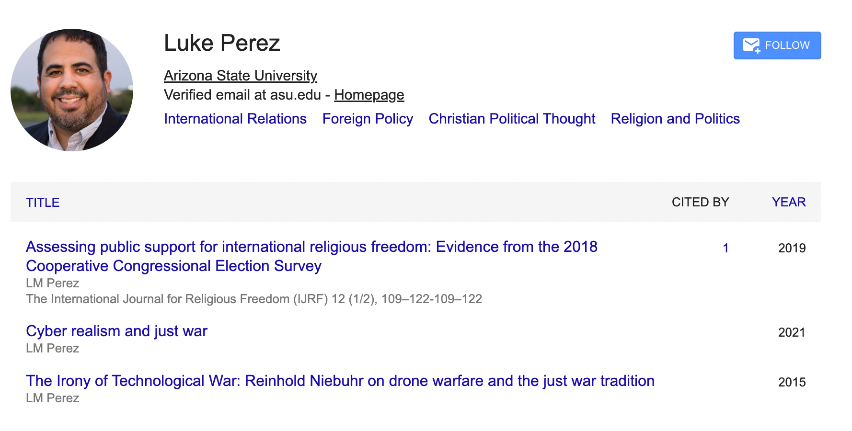Click the 2021 publication year
This screenshot has height=431, width=852.
[792, 332]
